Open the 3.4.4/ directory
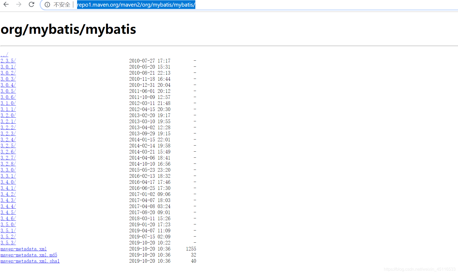 pyautogui.click(x=8, y=206)
